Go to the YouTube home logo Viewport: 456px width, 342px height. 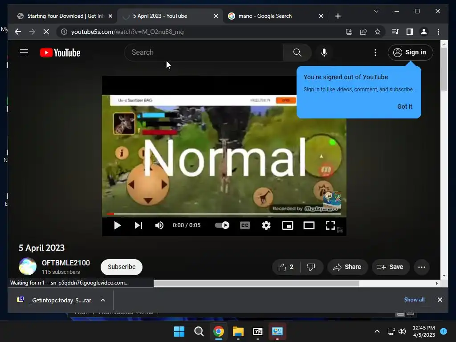tap(60, 53)
